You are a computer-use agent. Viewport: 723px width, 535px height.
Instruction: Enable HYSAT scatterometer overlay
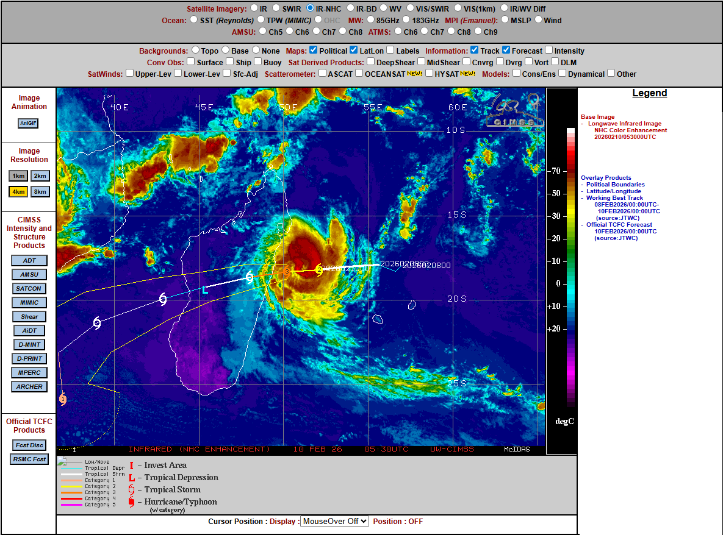tap(430, 73)
